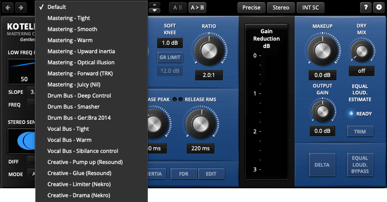Open the Stereo channel mode selector
387x202 pixels.
tap(281, 7)
